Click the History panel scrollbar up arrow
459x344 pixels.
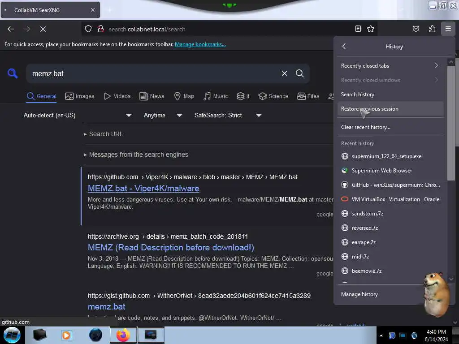451,62
